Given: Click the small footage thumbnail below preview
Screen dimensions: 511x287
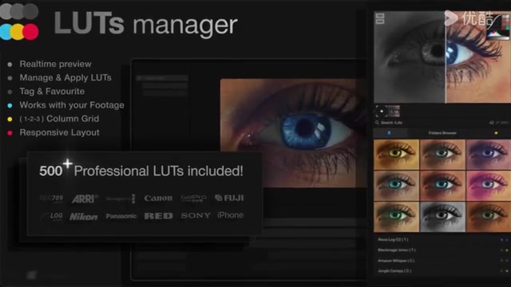Looking at the screenshot, I should tap(394, 112).
